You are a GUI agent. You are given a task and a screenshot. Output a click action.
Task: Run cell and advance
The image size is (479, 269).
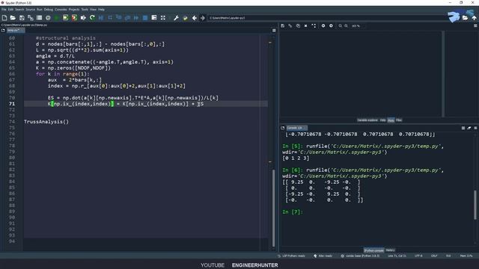74,18
